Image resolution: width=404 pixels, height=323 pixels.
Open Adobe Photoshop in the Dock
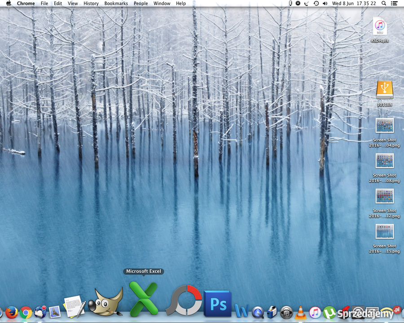pyautogui.click(x=217, y=304)
